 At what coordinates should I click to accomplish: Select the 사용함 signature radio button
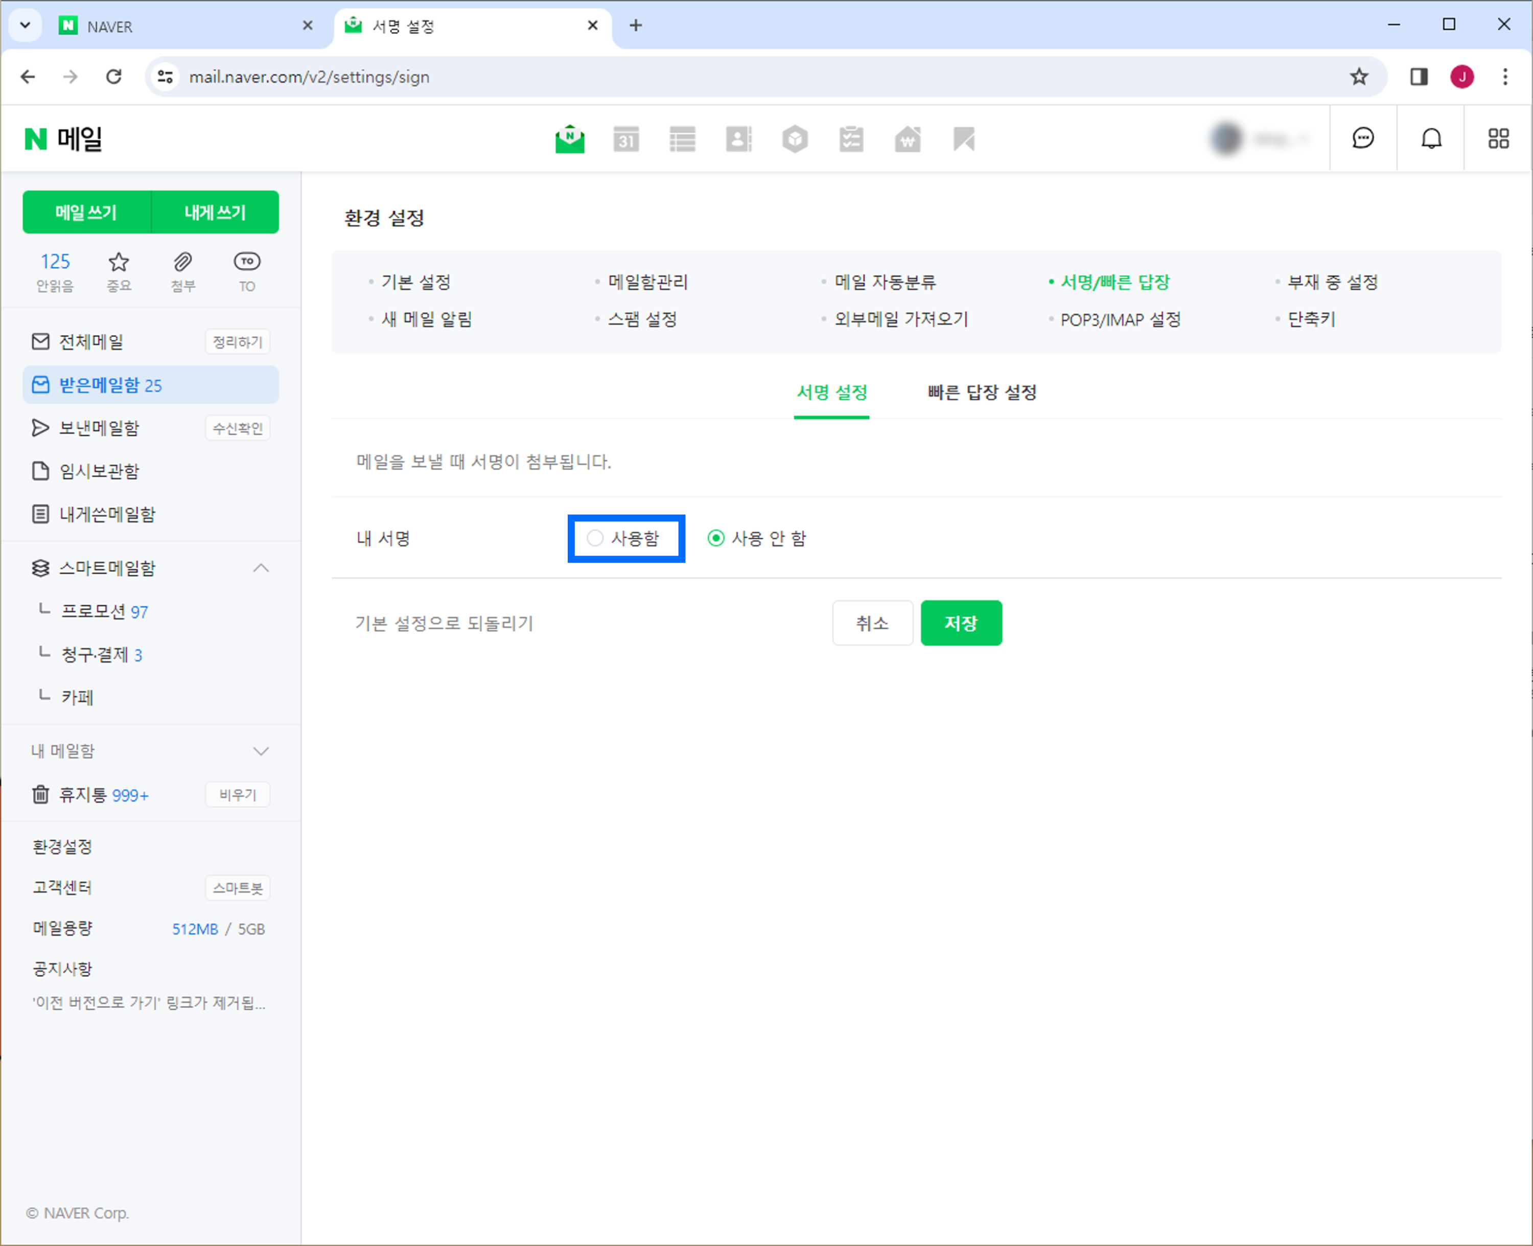coord(595,538)
